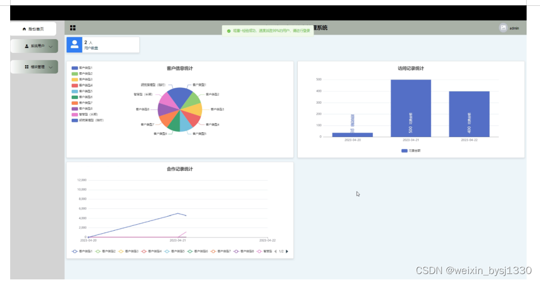Viewport: 540px width, 281px height.
Task: Toggle 客户类型7 orange legend entry in pie chart
Action: [82, 103]
